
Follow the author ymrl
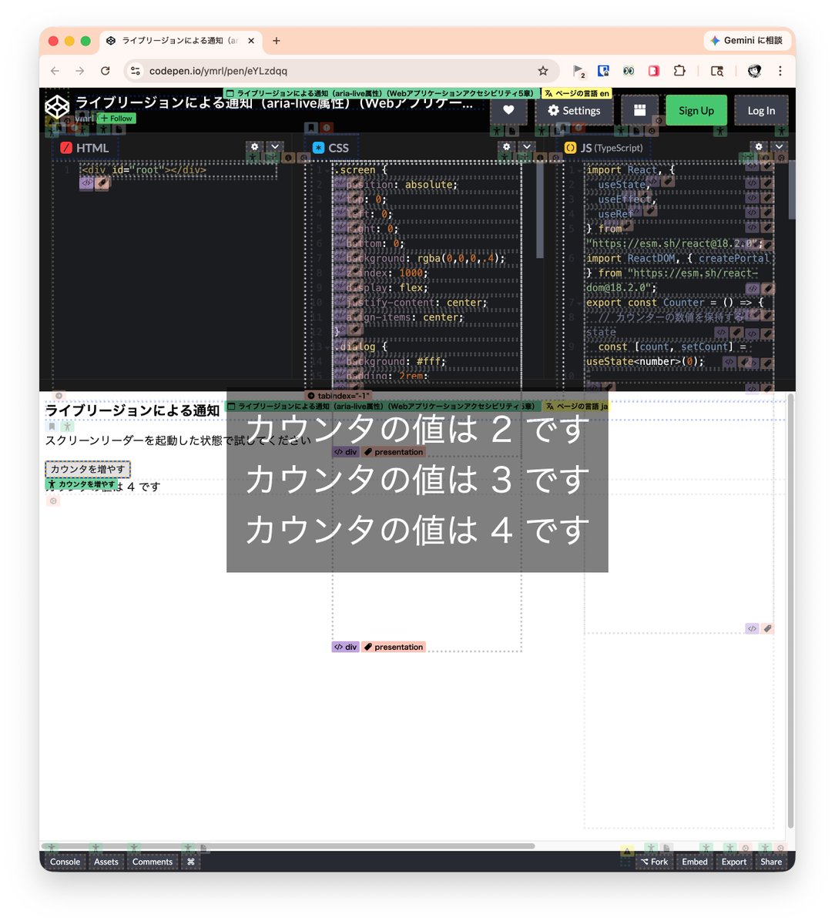[117, 119]
